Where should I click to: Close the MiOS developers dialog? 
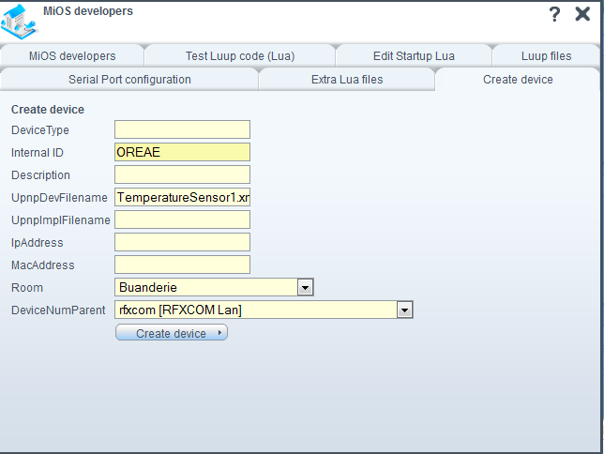[582, 14]
